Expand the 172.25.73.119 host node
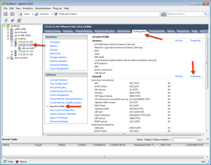 pyautogui.click(x=12, y=52)
